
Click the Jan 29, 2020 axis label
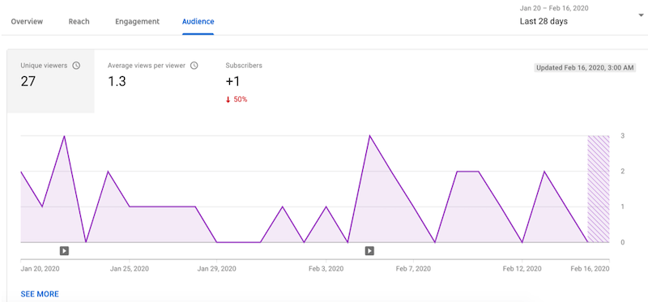pos(216,269)
